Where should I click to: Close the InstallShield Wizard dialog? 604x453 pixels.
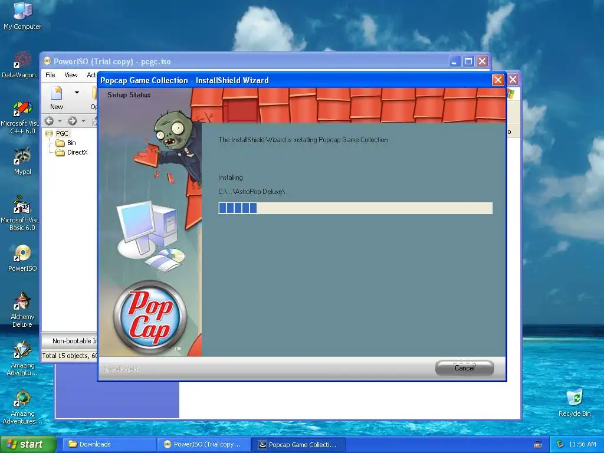point(498,80)
